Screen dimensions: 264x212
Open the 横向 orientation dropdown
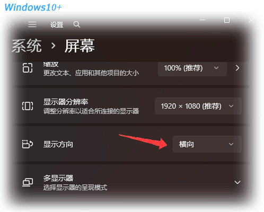[x=207, y=144]
